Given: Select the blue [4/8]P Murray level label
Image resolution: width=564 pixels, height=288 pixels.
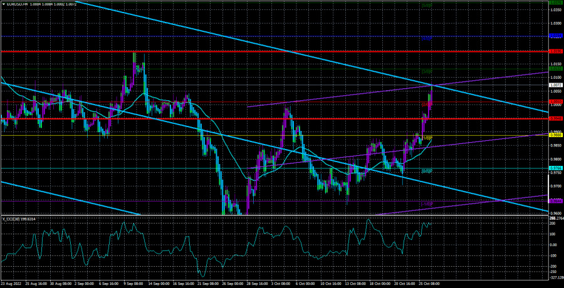Looking at the screenshot, I should (427, 38).
